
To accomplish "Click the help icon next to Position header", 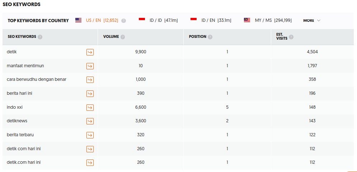I will (210, 37).
